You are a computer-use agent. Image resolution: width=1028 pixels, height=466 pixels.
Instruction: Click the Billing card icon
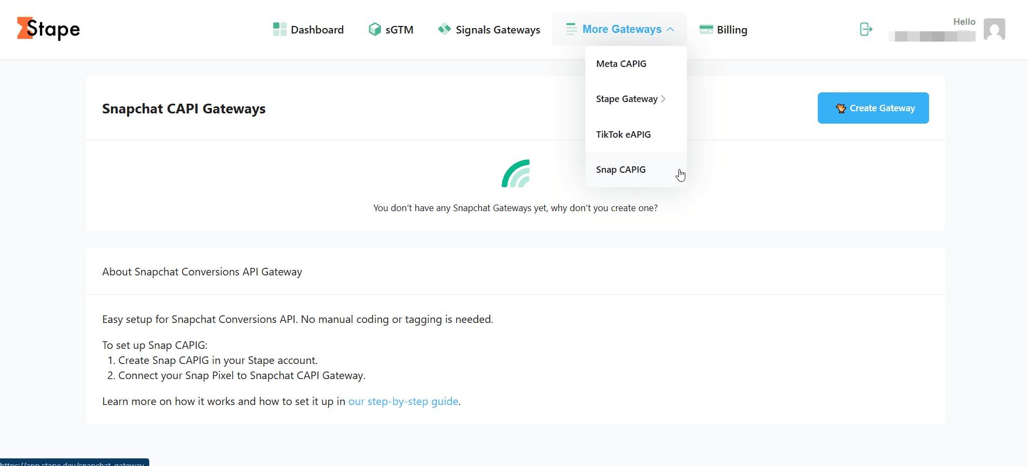pyautogui.click(x=706, y=29)
